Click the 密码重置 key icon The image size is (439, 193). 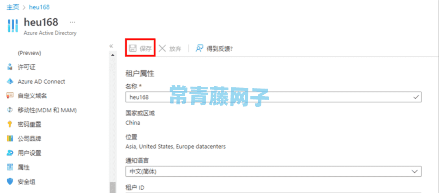(x=10, y=124)
